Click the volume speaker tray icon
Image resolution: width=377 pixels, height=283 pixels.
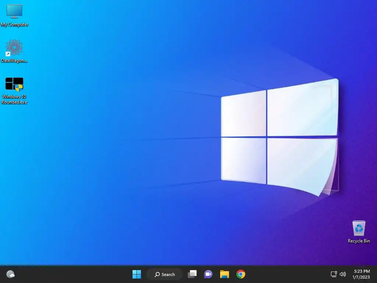[343, 274]
